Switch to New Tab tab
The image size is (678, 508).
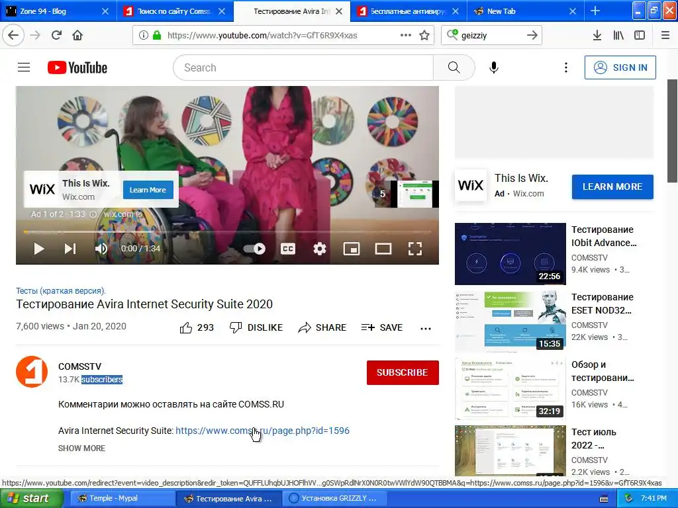[525, 11]
